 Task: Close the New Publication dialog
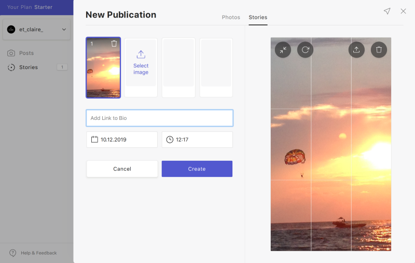(x=403, y=11)
